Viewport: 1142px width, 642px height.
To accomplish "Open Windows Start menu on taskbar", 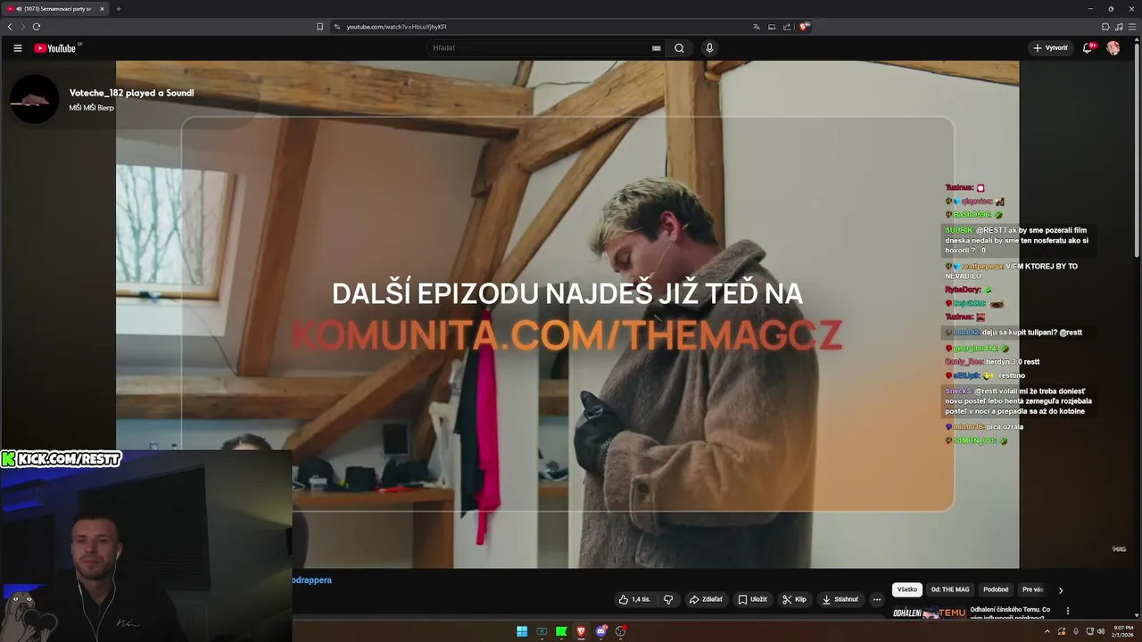I will [x=522, y=631].
